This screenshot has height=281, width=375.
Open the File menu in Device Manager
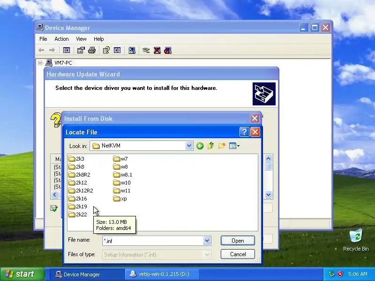tap(43, 39)
